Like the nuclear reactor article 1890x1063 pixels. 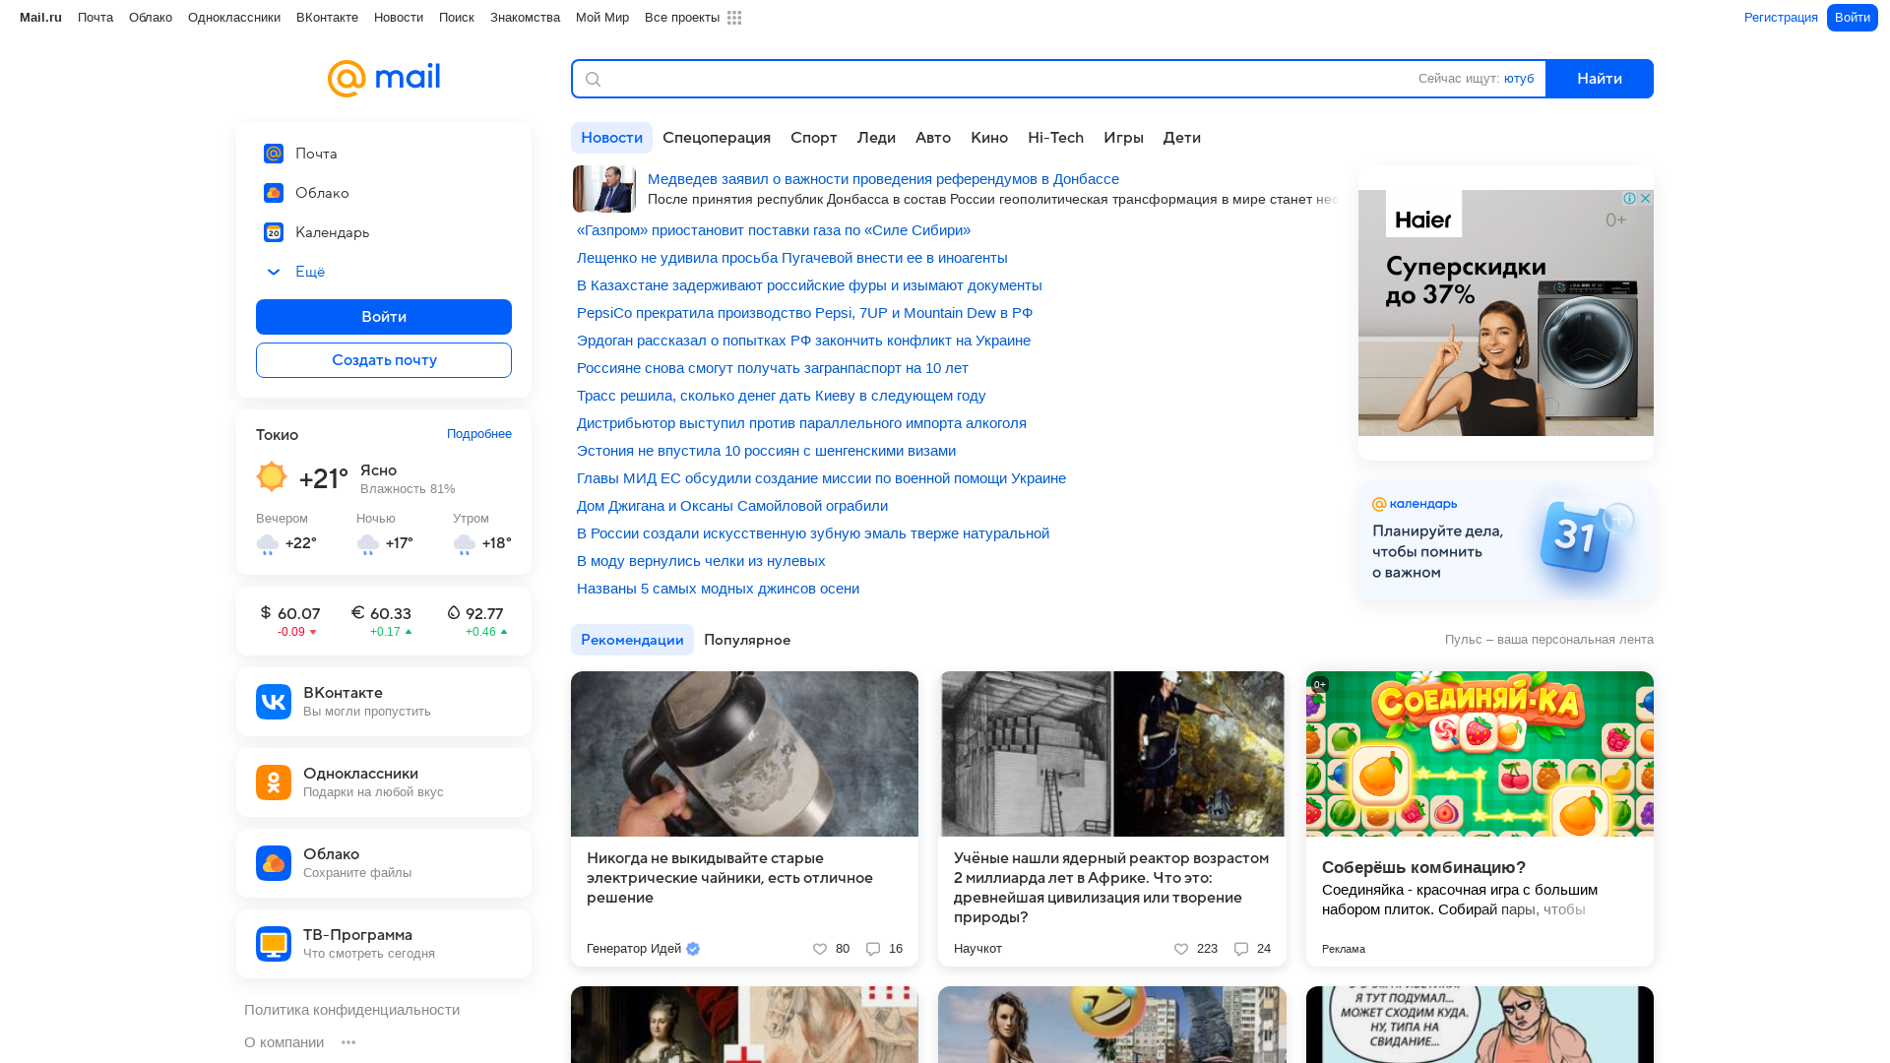(1181, 949)
